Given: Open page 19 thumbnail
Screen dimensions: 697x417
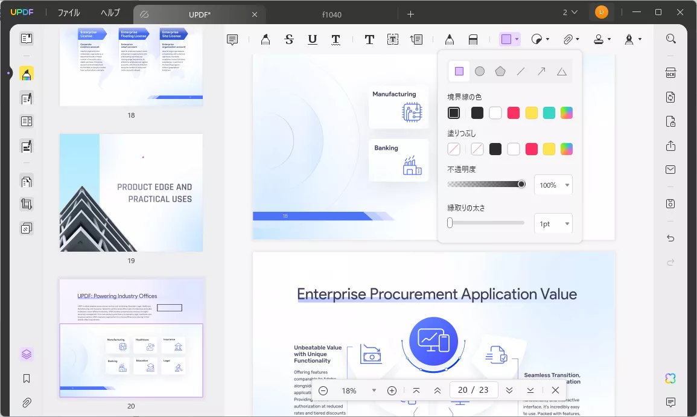Looking at the screenshot, I should tap(131, 193).
